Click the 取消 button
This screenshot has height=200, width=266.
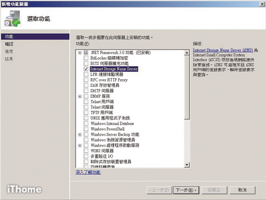click(x=242, y=189)
